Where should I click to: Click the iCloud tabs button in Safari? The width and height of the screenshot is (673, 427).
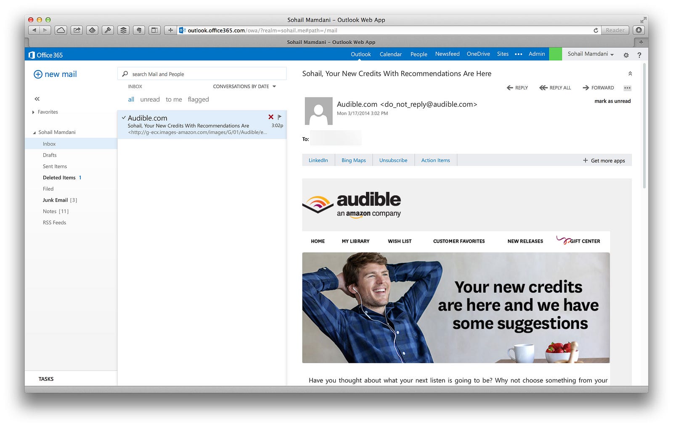(x=61, y=30)
